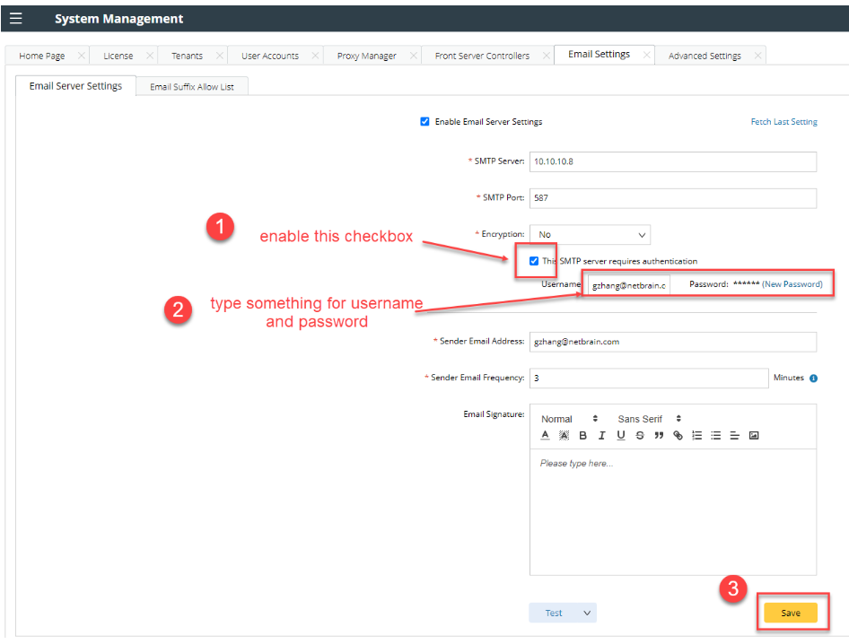Toggle underline in the signature toolbar
Image resolution: width=849 pixels, height=644 pixels.
(x=620, y=435)
